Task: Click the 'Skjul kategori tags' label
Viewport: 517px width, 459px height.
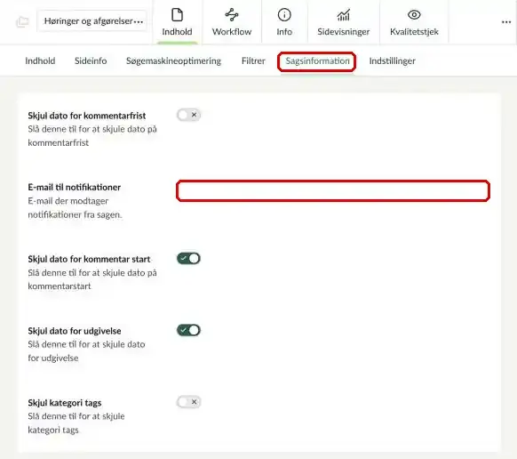Action: click(x=65, y=403)
